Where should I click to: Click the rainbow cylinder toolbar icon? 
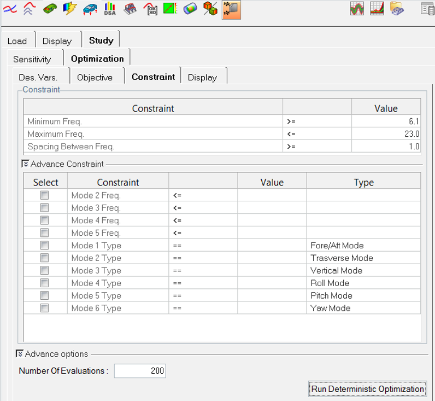point(190,9)
